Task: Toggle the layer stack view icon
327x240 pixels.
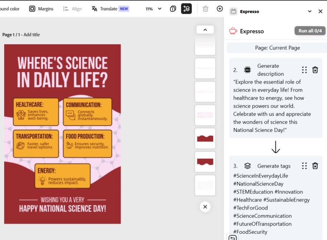Action: coord(186,9)
